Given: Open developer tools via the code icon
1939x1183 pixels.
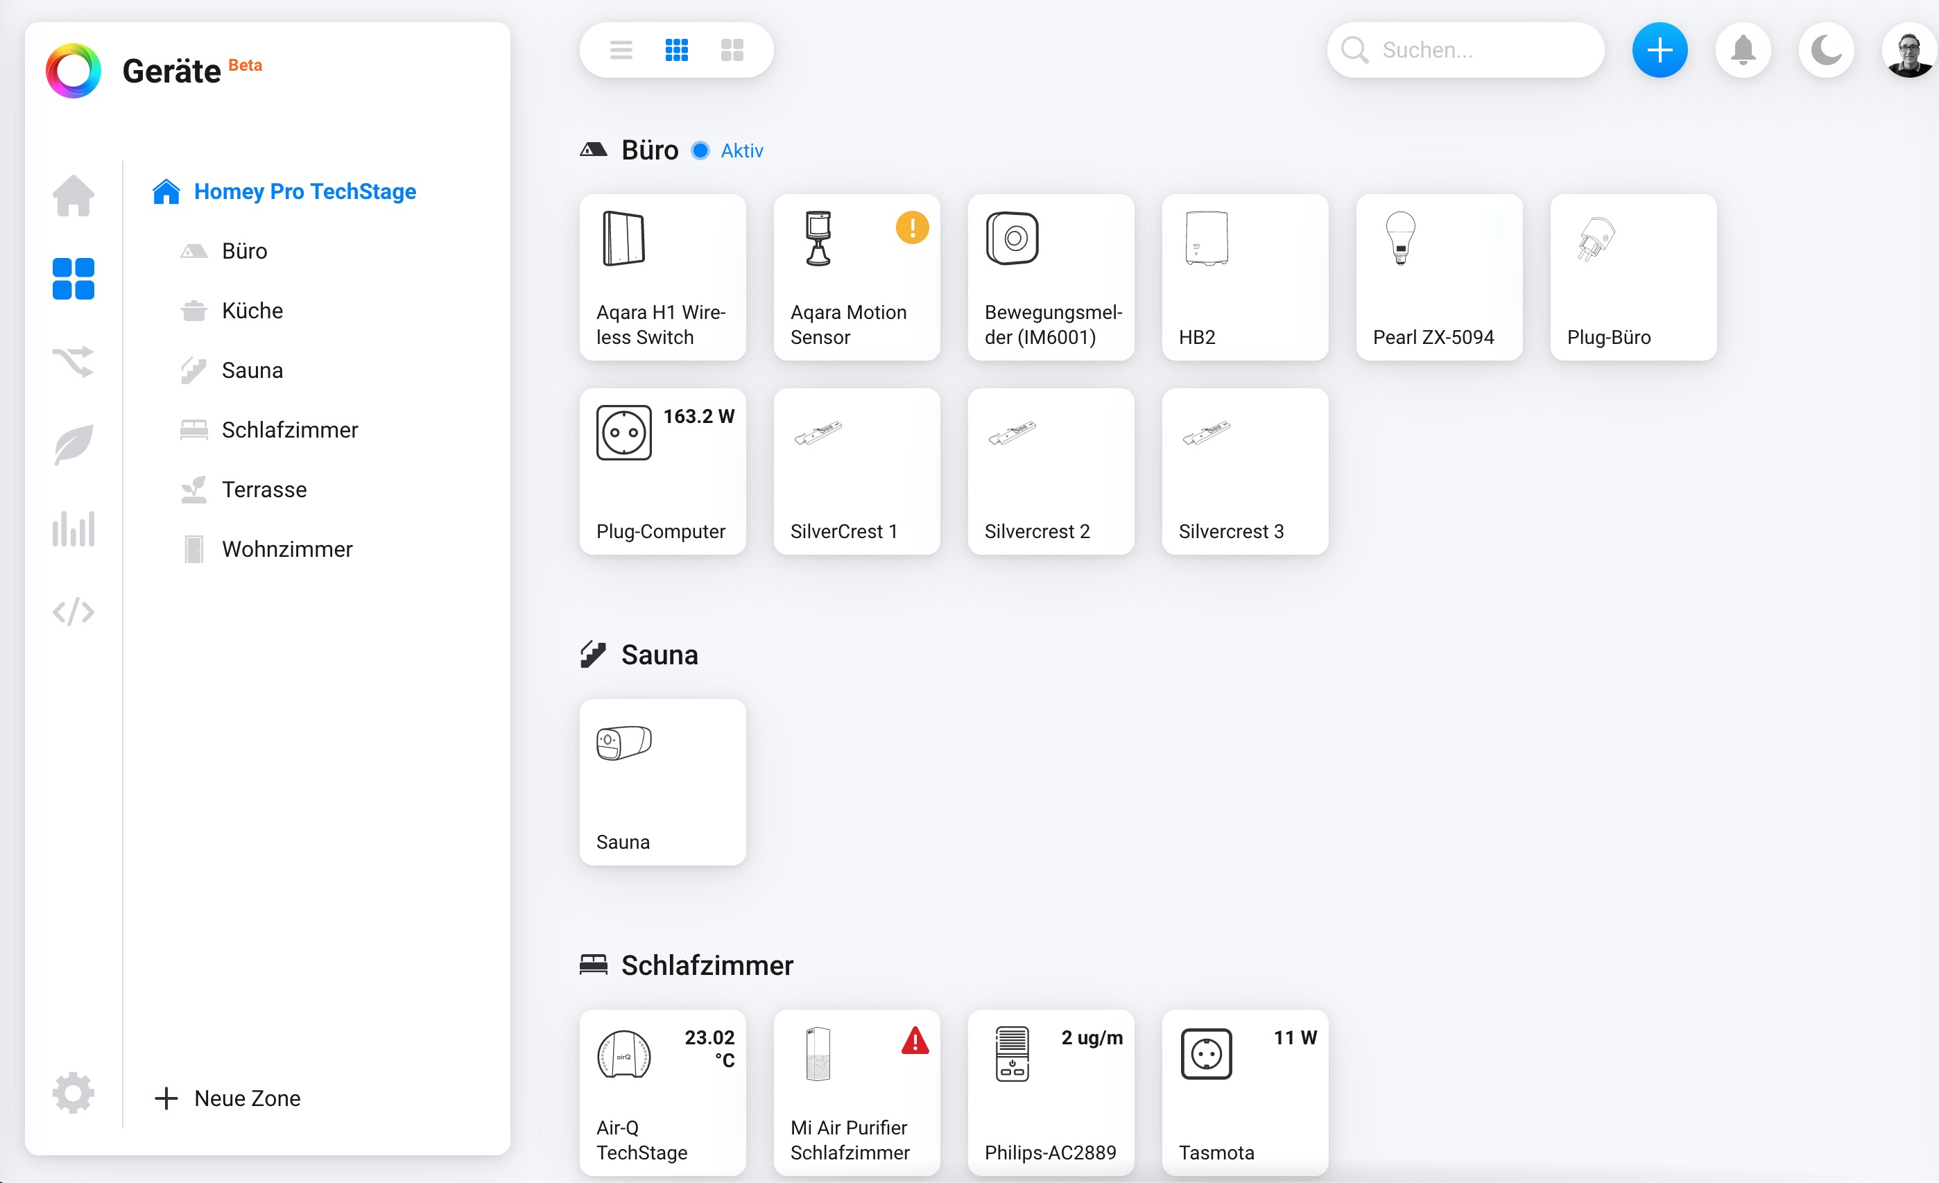Looking at the screenshot, I should pyautogui.click(x=74, y=612).
